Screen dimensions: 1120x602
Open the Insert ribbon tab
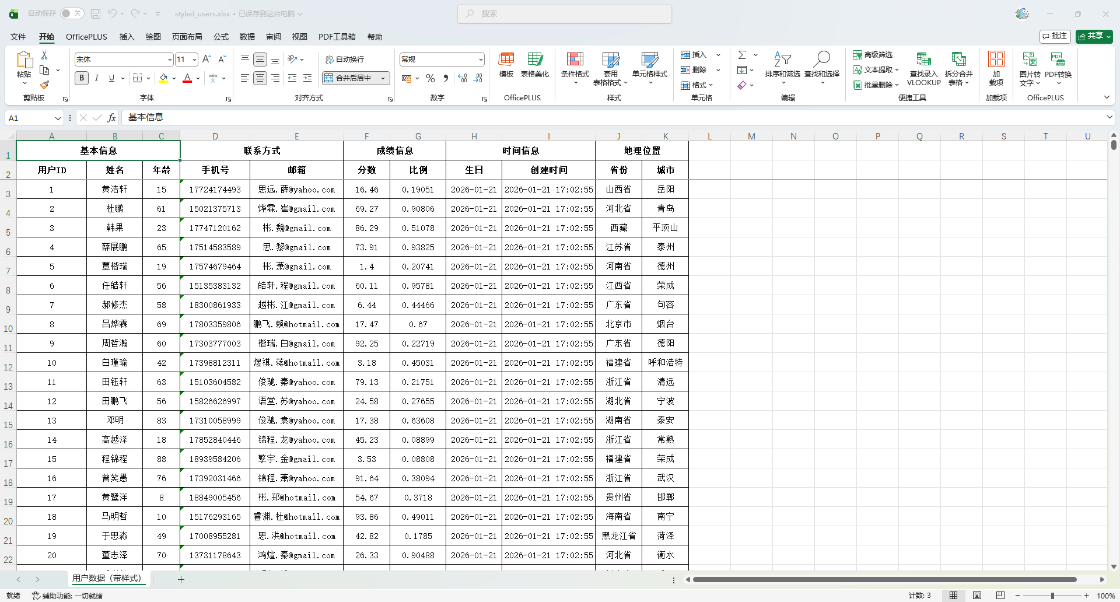[x=127, y=37]
